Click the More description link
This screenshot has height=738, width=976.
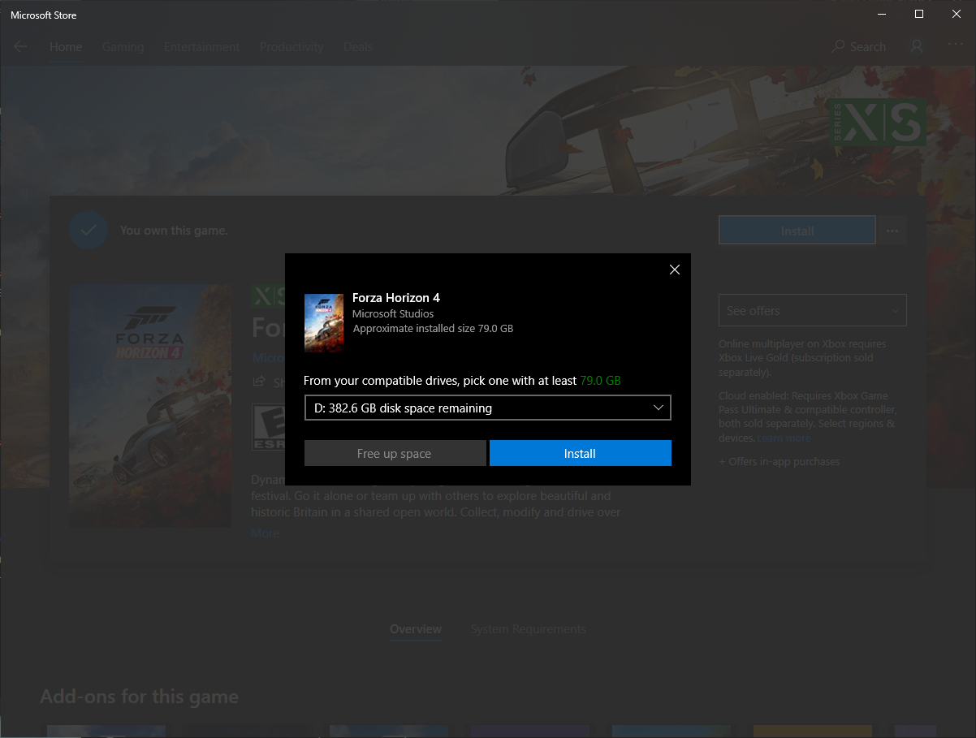(x=266, y=533)
